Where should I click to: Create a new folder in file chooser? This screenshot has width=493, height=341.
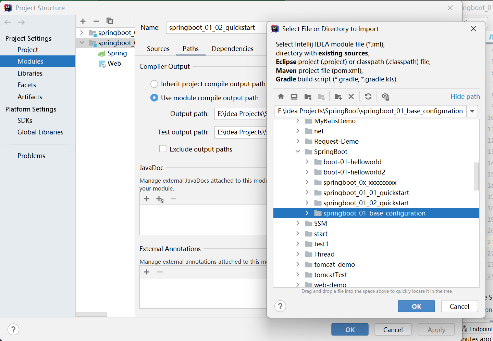[338, 96]
